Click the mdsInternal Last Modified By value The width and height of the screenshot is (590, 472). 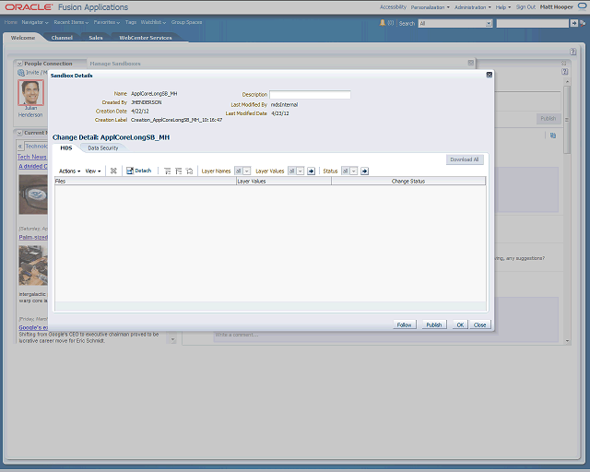(x=284, y=105)
